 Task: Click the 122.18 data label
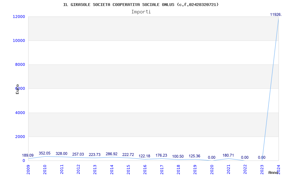144,156
